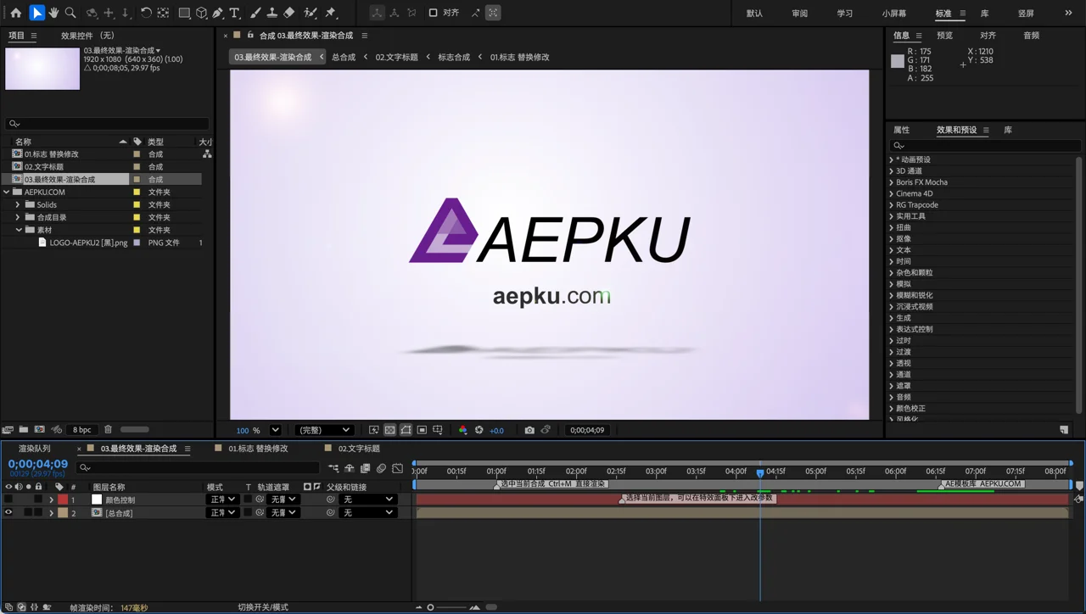Switch to the 审阅 workspace
This screenshot has width=1086, height=614.
tap(799, 14)
